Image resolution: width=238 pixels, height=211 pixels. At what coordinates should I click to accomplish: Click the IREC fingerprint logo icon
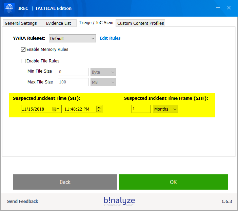[9, 8]
